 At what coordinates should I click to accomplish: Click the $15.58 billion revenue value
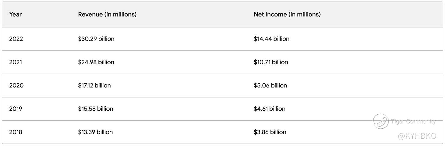[x=96, y=109]
